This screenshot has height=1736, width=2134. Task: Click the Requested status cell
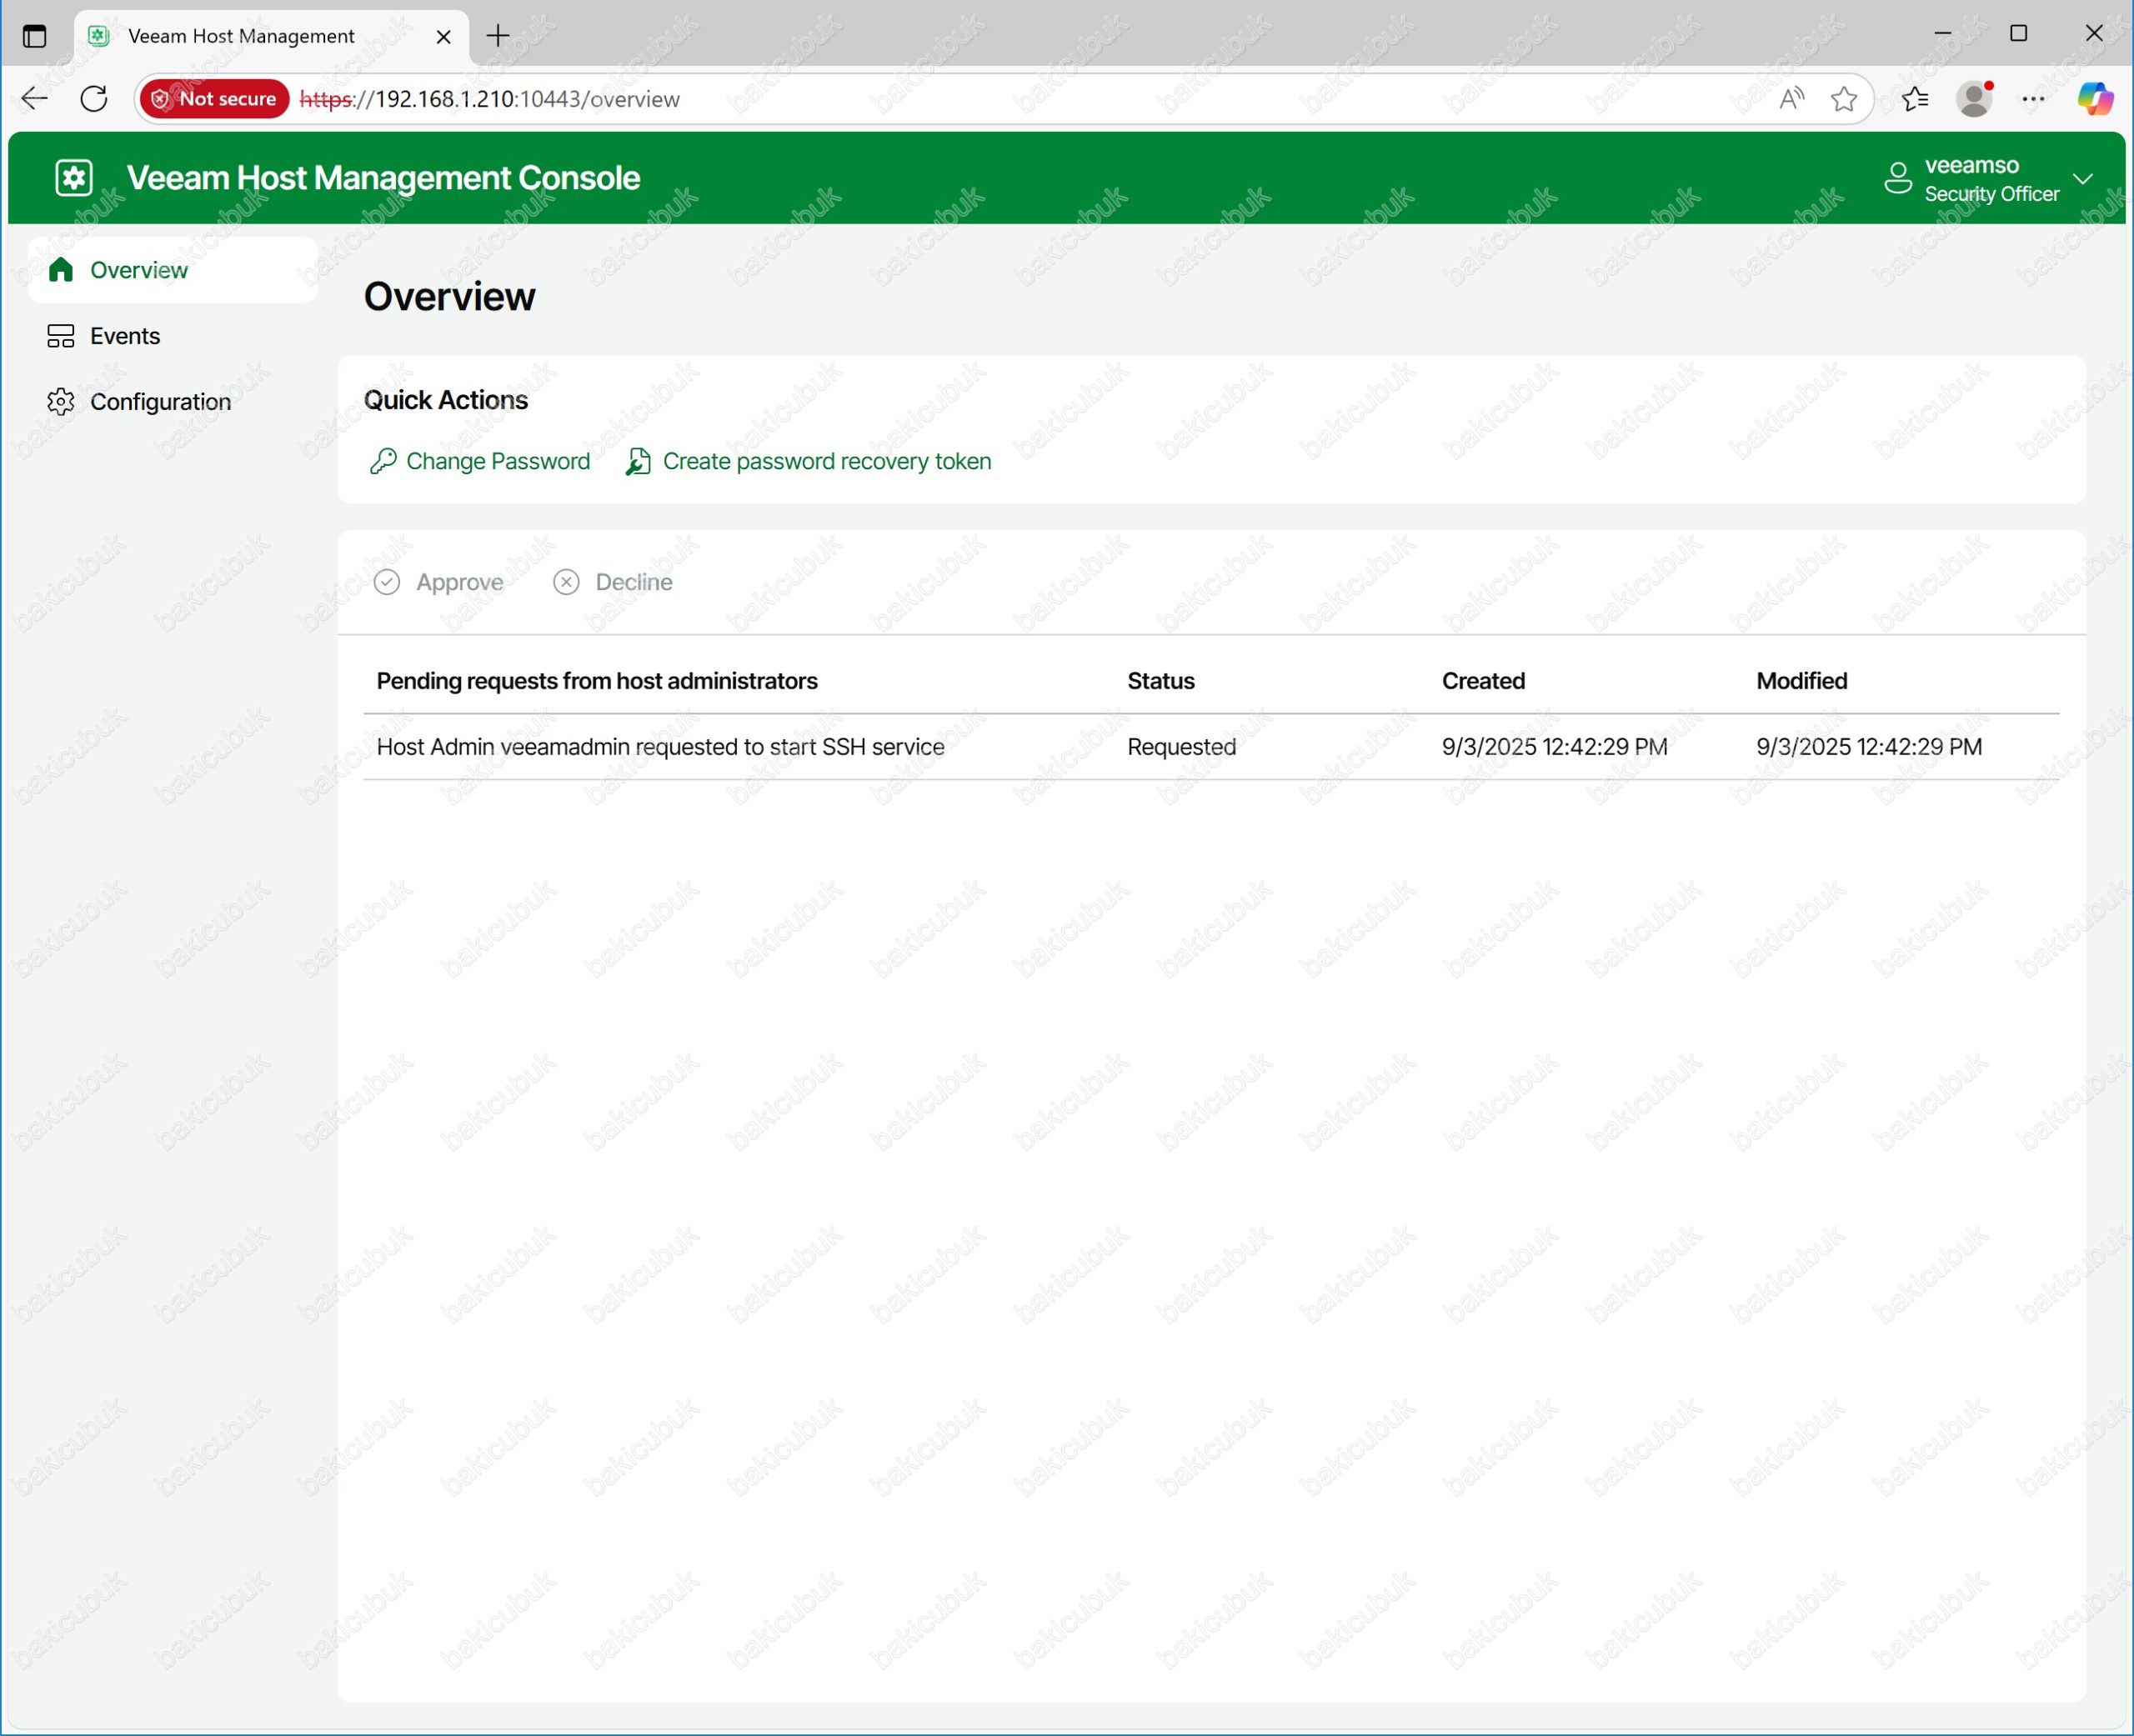1182,747
